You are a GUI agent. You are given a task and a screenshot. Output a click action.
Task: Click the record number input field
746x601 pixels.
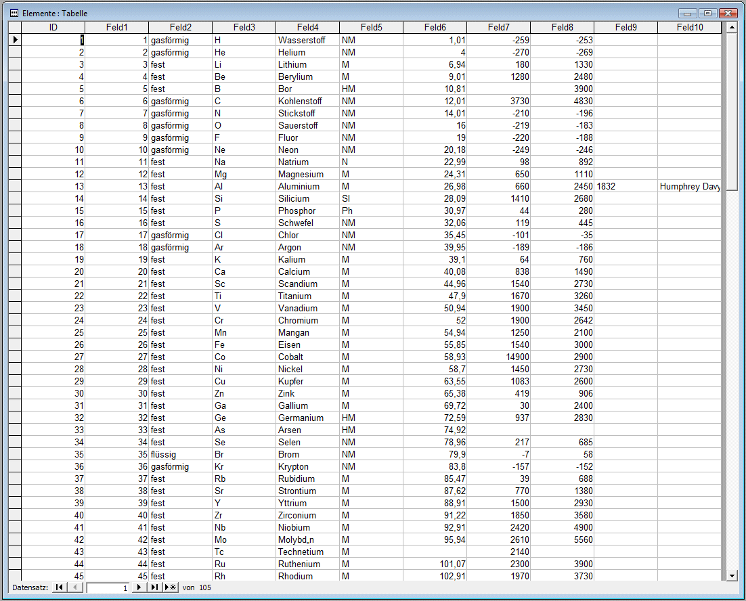point(108,587)
